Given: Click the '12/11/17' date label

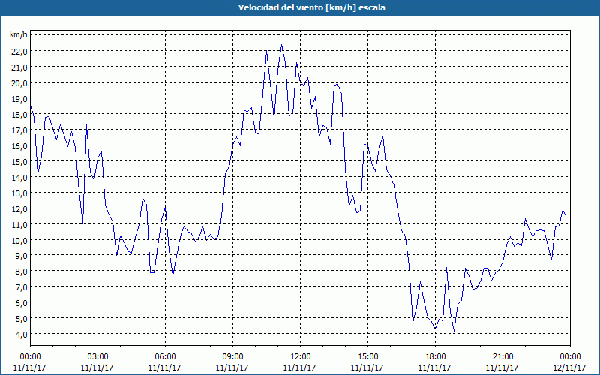Looking at the screenshot, I should 570,367.
